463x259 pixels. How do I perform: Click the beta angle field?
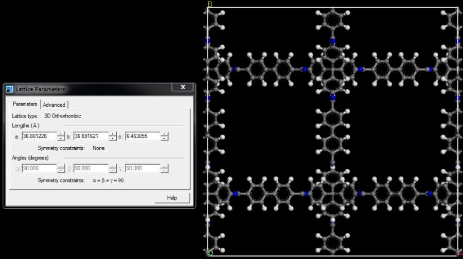pos(91,168)
